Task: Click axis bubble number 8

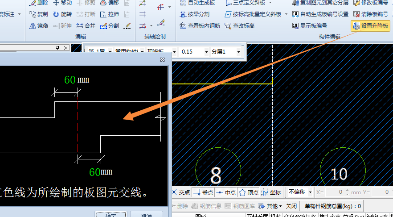Action: (216, 175)
